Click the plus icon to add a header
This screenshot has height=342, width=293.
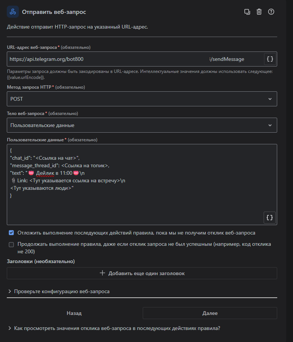pos(102,273)
